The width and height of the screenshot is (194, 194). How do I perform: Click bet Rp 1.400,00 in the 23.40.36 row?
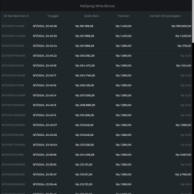(x=124, y=26)
